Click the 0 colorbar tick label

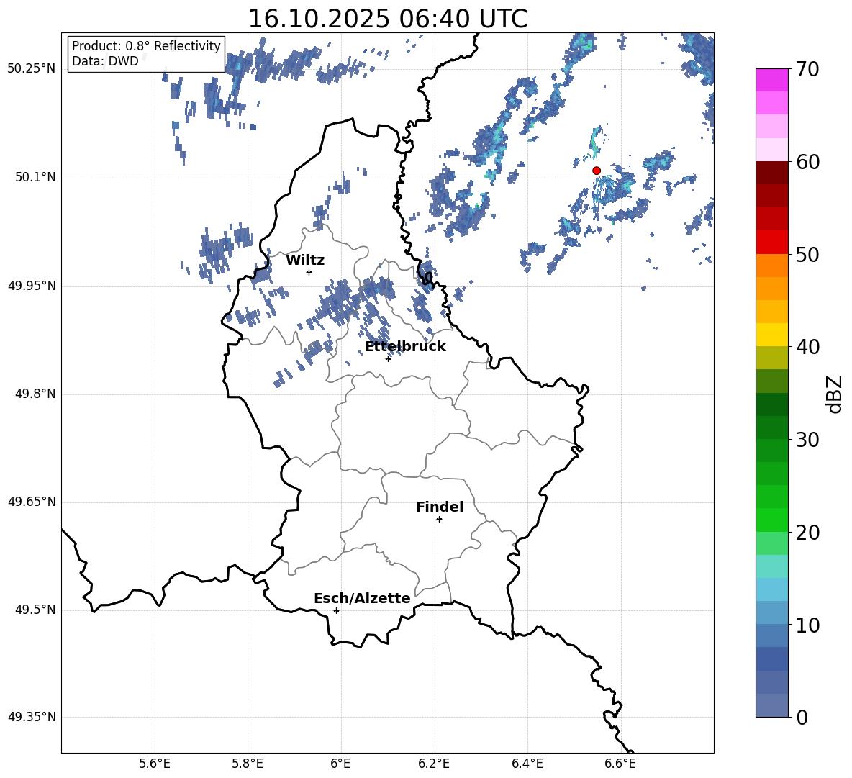pyautogui.click(x=802, y=717)
